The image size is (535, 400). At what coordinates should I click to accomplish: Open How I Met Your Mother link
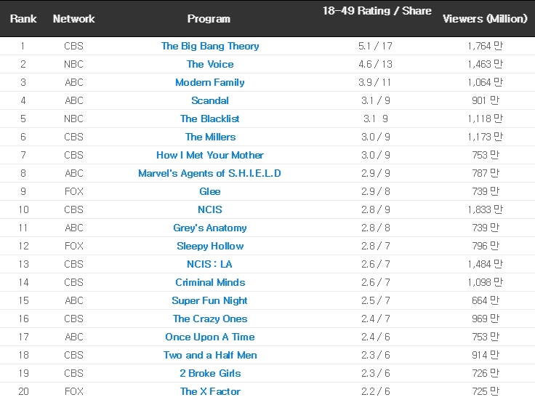(x=210, y=155)
